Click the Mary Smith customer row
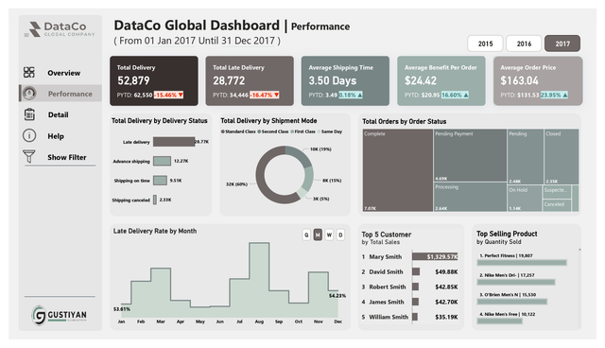Screen dimensions: 605x348 click(409, 256)
